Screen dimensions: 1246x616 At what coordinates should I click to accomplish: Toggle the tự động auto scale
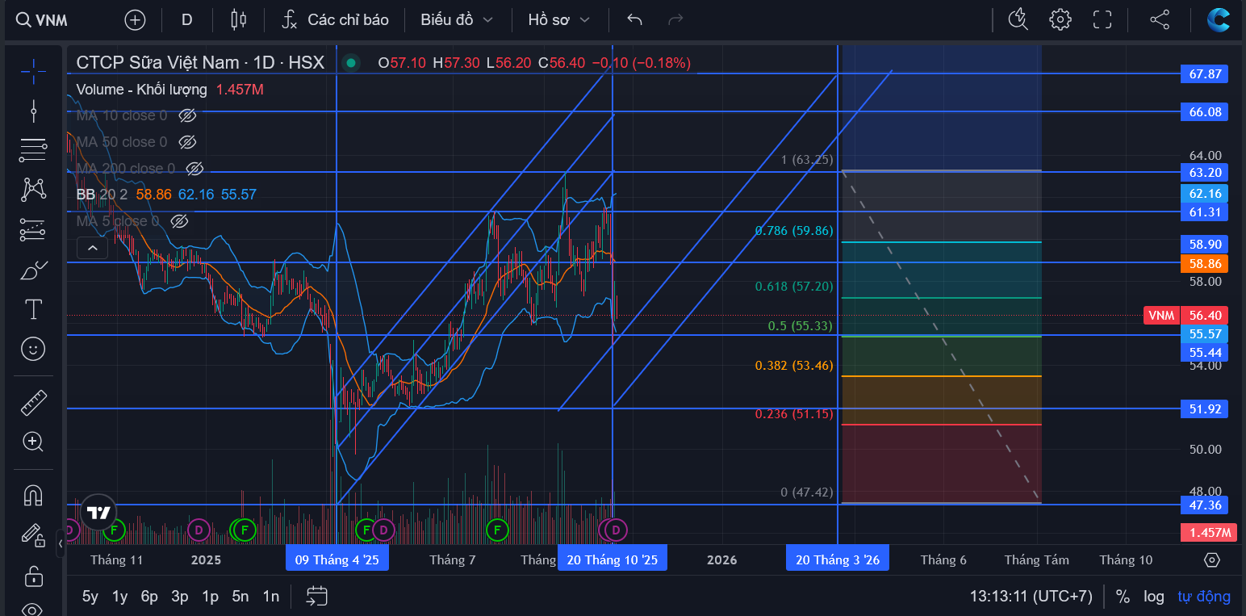coord(1204,597)
